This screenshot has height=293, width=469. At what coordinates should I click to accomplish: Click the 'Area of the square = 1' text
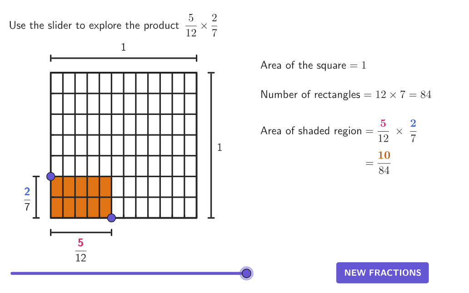[314, 65]
